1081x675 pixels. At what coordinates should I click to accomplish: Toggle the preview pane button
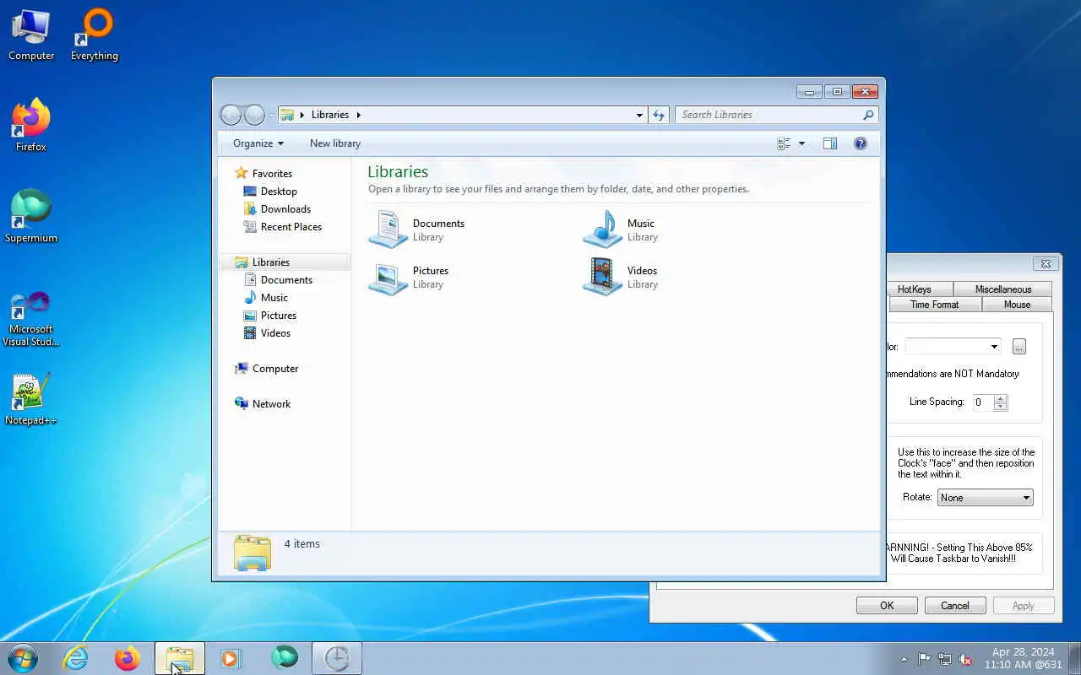click(830, 143)
